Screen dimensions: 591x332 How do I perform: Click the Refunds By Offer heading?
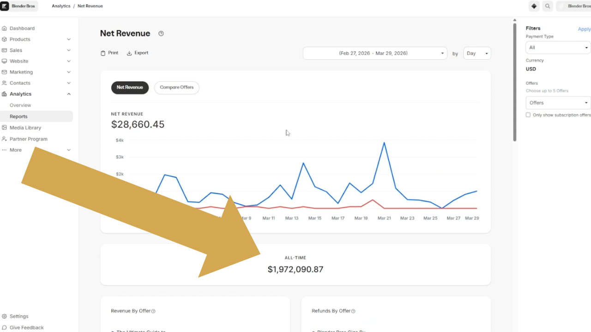331,311
